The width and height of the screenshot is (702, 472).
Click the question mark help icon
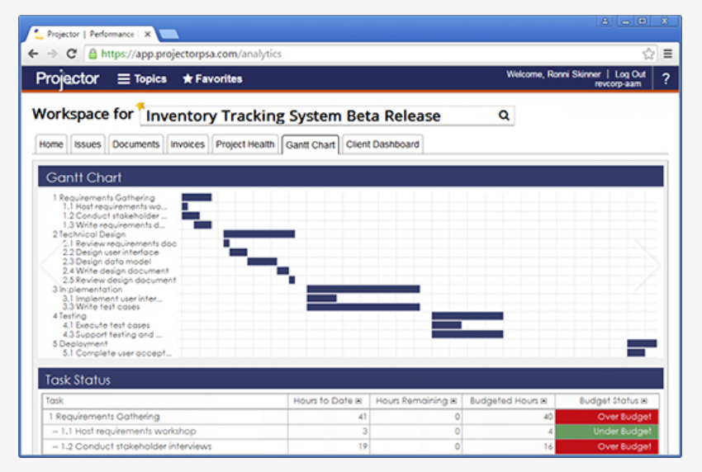[x=666, y=79]
